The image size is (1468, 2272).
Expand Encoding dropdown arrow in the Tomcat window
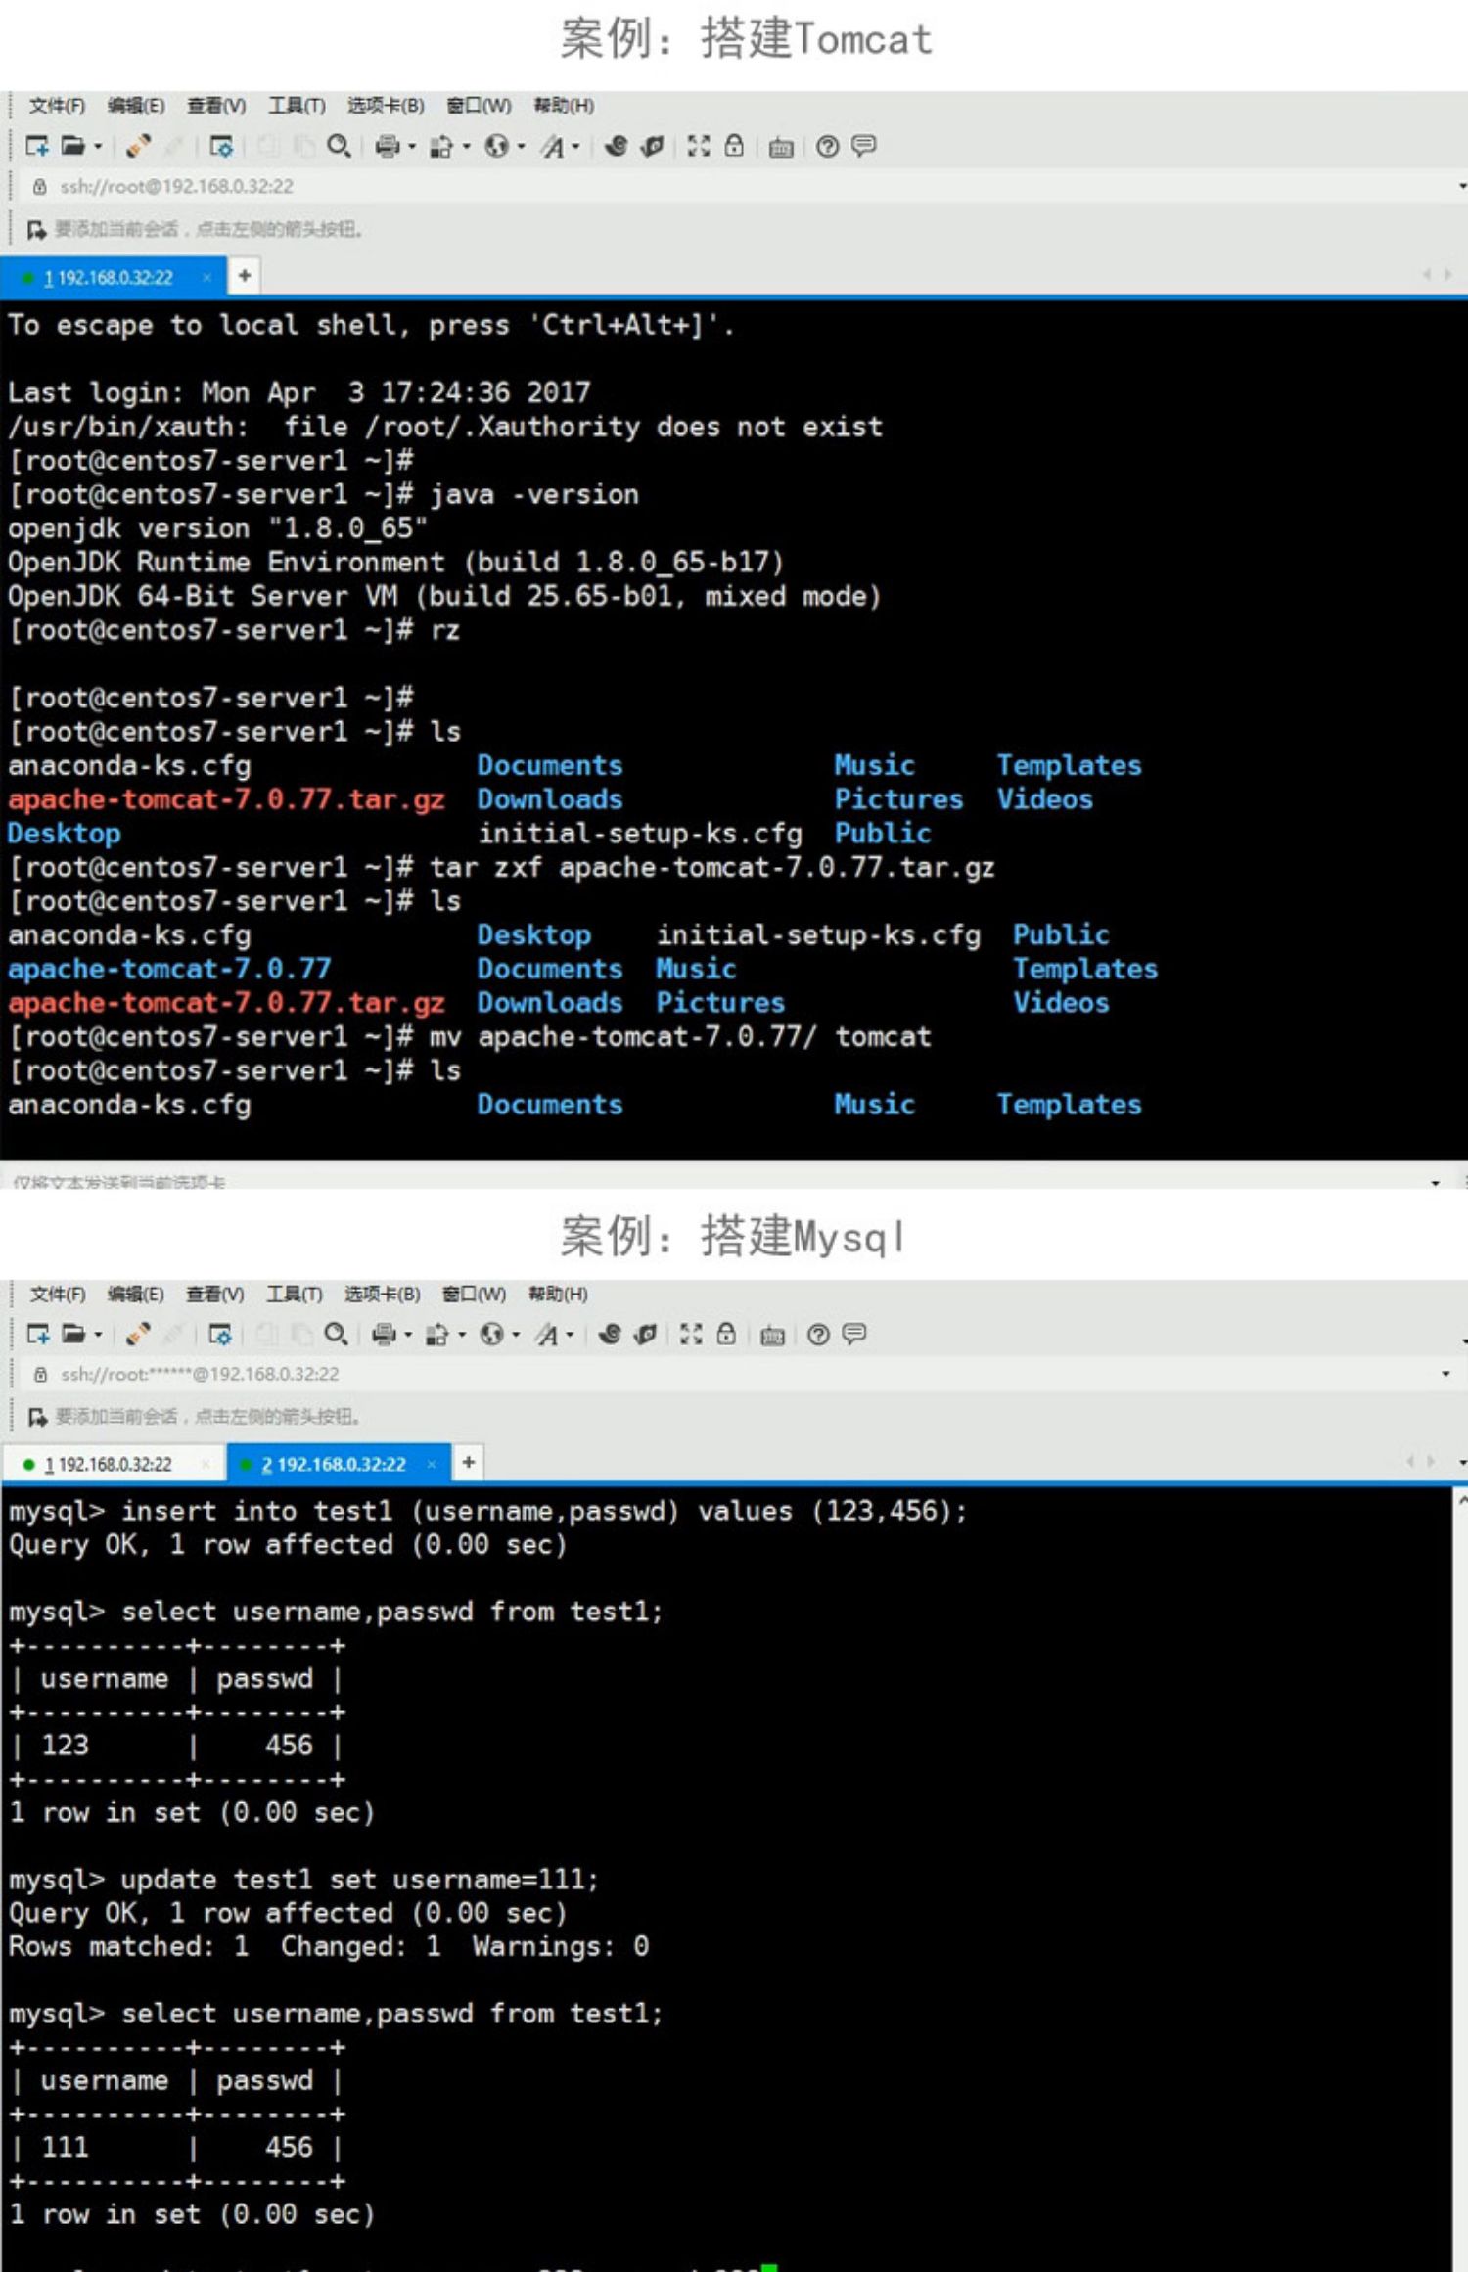[521, 147]
